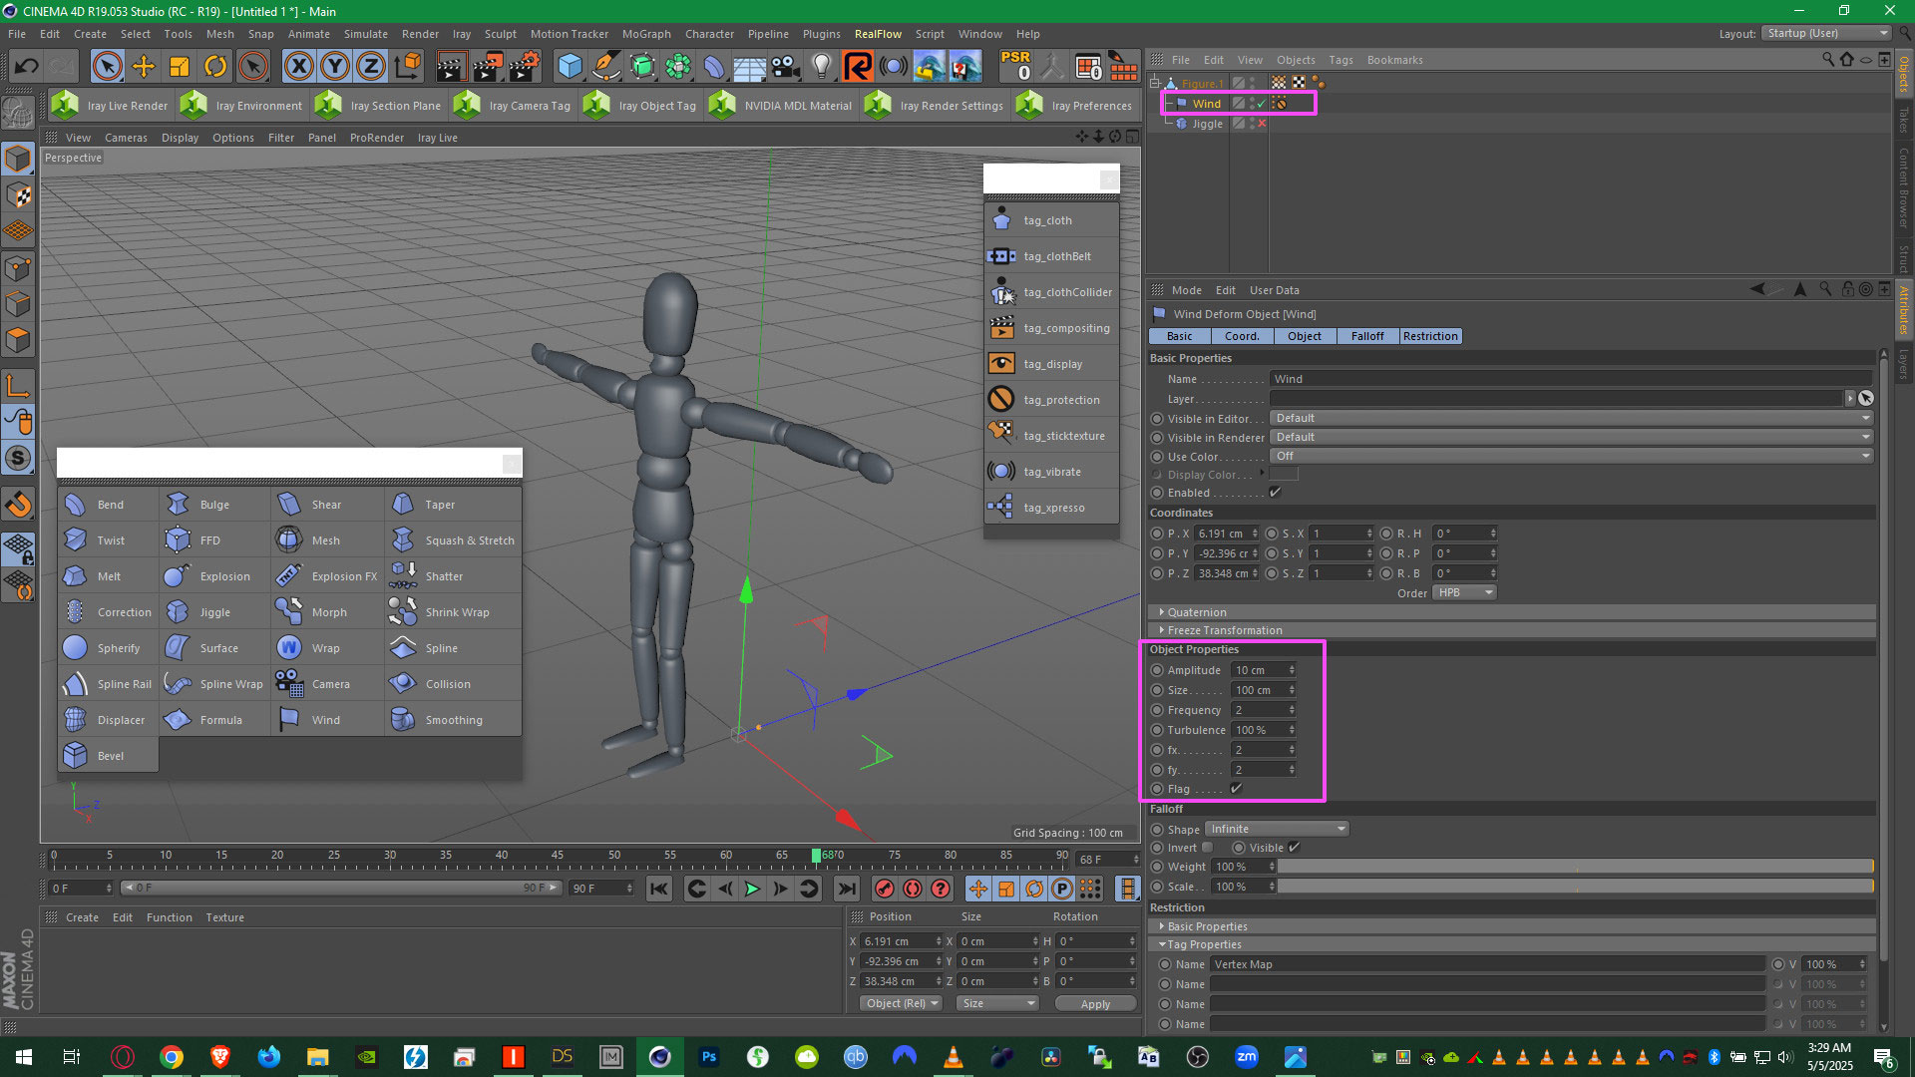The image size is (1915, 1077).
Task: Pick the Smoothing deformer
Action: click(452, 720)
